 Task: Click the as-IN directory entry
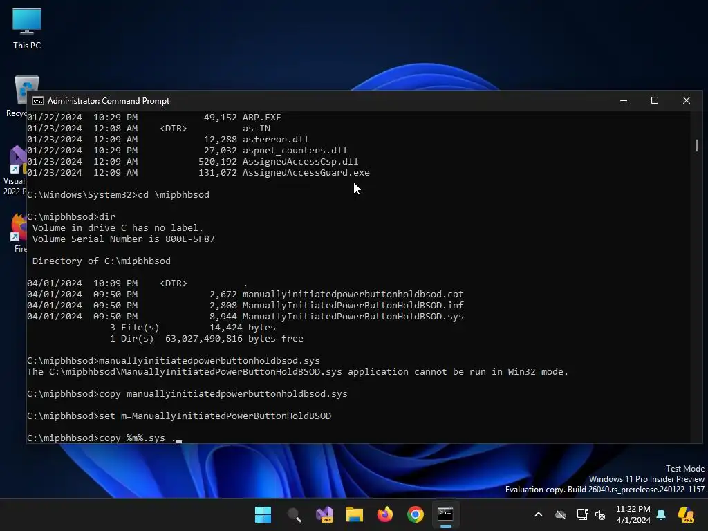pos(257,128)
